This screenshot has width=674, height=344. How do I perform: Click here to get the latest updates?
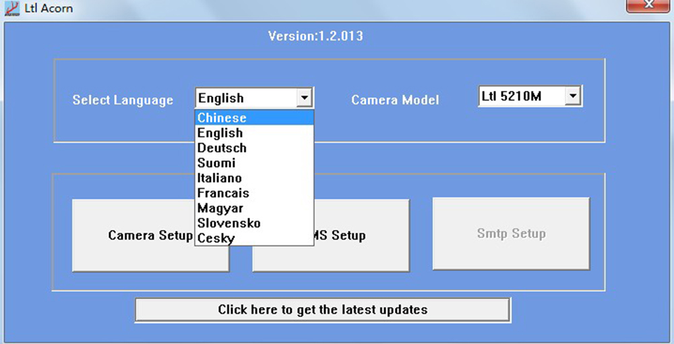click(x=322, y=310)
